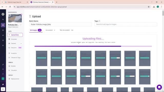Open Versions in the sidebar
Image resolution: width=164 pixels, height=92 pixels.
tap(14, 48)
